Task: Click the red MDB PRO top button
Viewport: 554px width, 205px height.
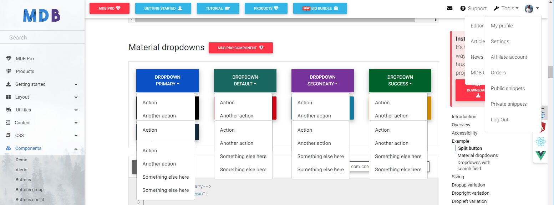Action: pos(110,8)
